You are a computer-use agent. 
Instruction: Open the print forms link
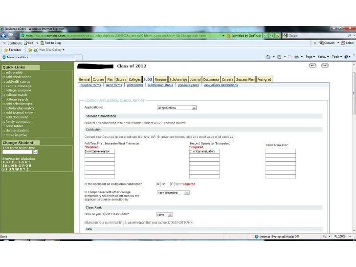(x=135, y=85)
